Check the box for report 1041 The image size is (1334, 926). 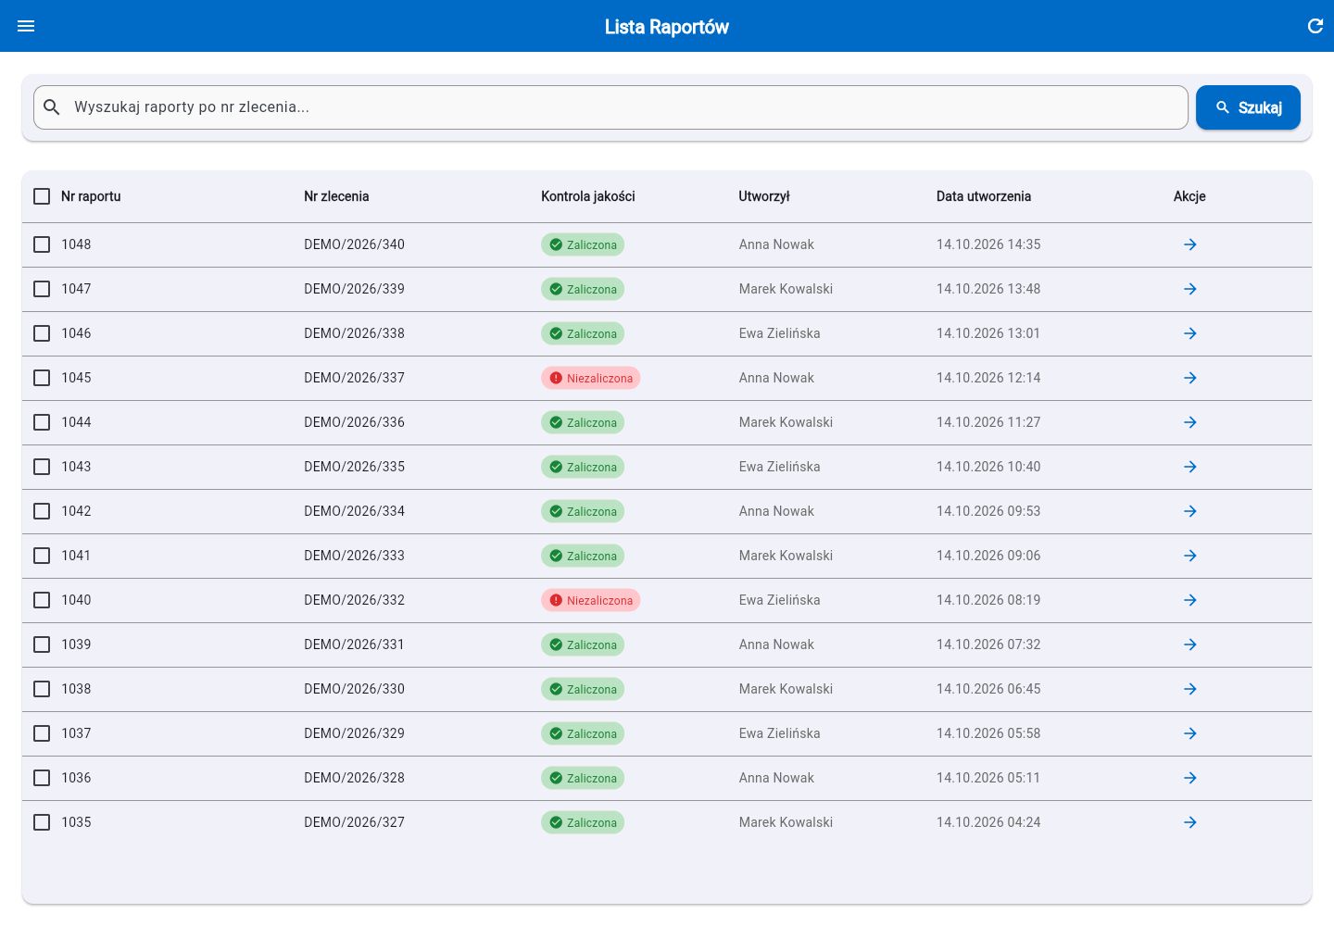pos(42,556)
